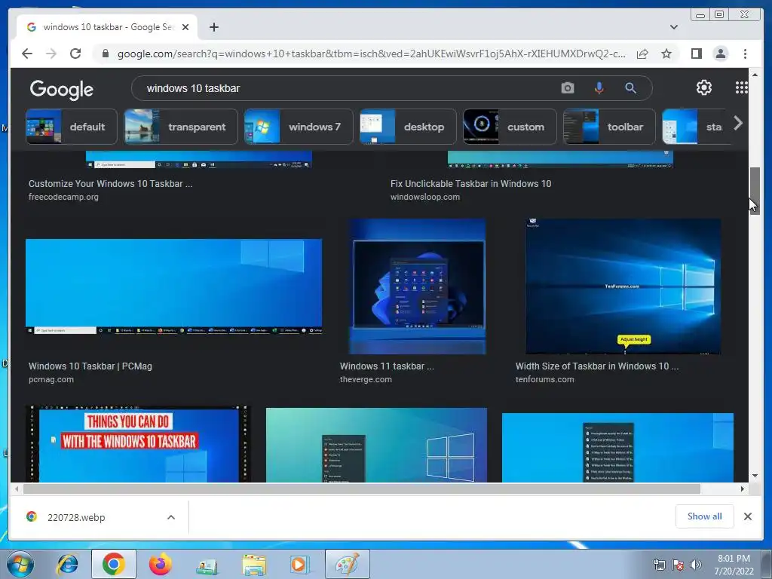The width and height of the screenshot is (772, 579).
Task: View site security lock info
Action: pyautogui.click(x=105, y=54)
